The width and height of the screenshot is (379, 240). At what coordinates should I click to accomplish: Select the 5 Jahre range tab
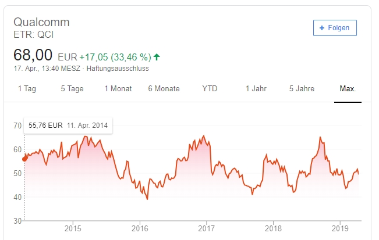tap(302, 88)
